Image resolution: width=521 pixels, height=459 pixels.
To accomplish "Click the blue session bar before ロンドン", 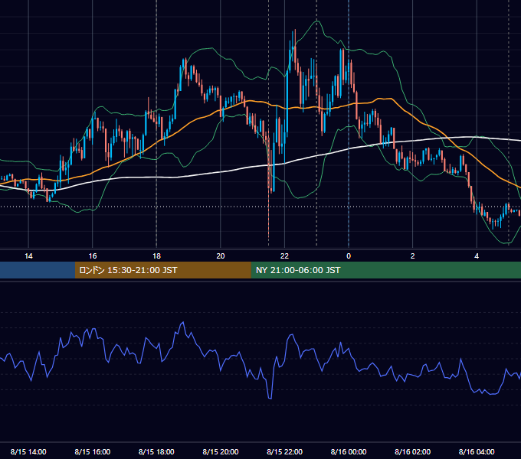I will [38, 270].
